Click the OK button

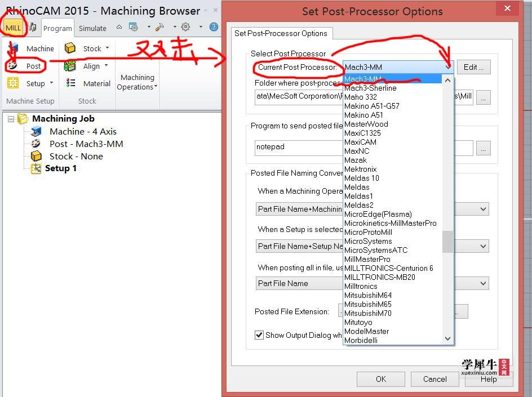tap(380, 379)
